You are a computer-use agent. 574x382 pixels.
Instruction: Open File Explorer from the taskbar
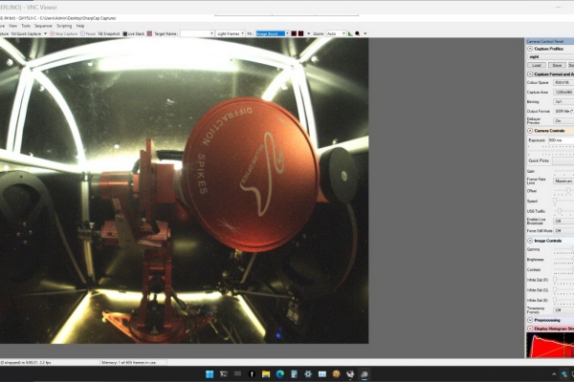(266, 374)
